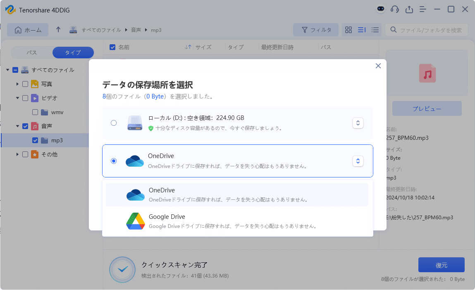Click the Google Drive triangle logo
The width and height of the screenshot is (475, 290).
[136, 221]
